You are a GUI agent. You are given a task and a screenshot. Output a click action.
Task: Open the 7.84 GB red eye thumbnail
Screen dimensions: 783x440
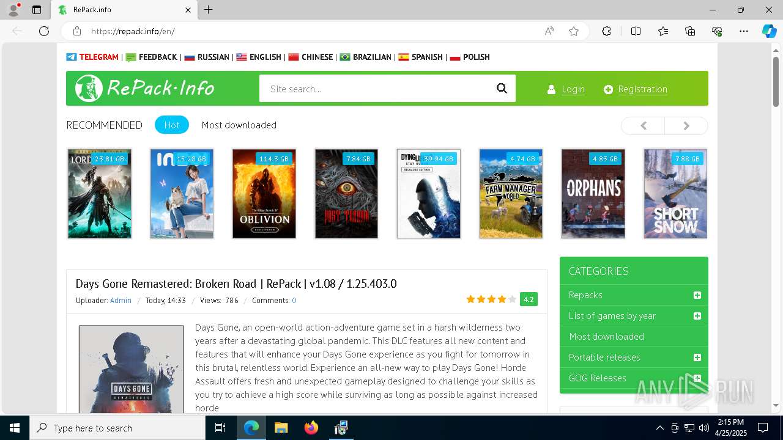[x=346, y=194]
